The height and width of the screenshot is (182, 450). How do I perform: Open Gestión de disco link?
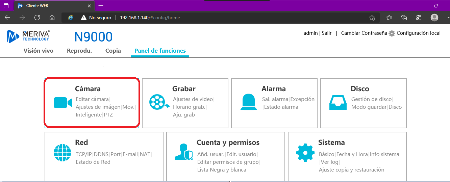point(371,99)
